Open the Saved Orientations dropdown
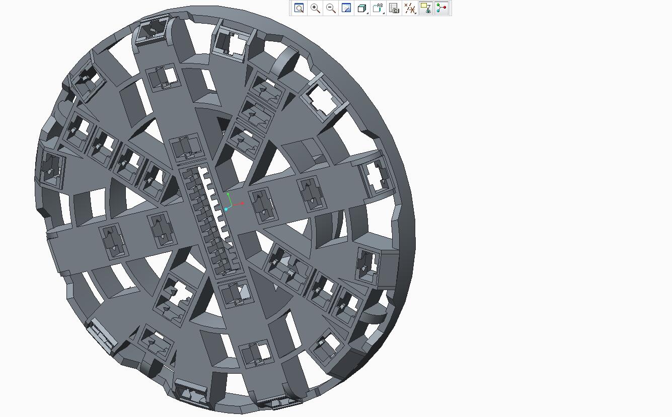Image resolution: width=672 pixels, height=417 pixels. point(378,8)
